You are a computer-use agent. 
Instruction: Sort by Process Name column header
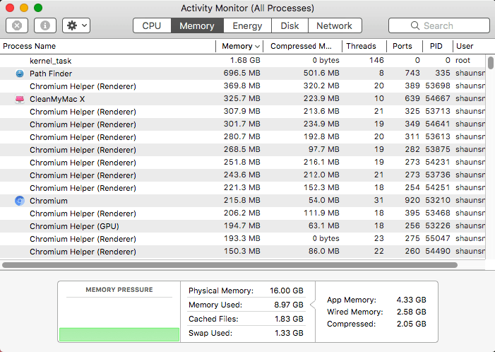[x=108, y=46]
